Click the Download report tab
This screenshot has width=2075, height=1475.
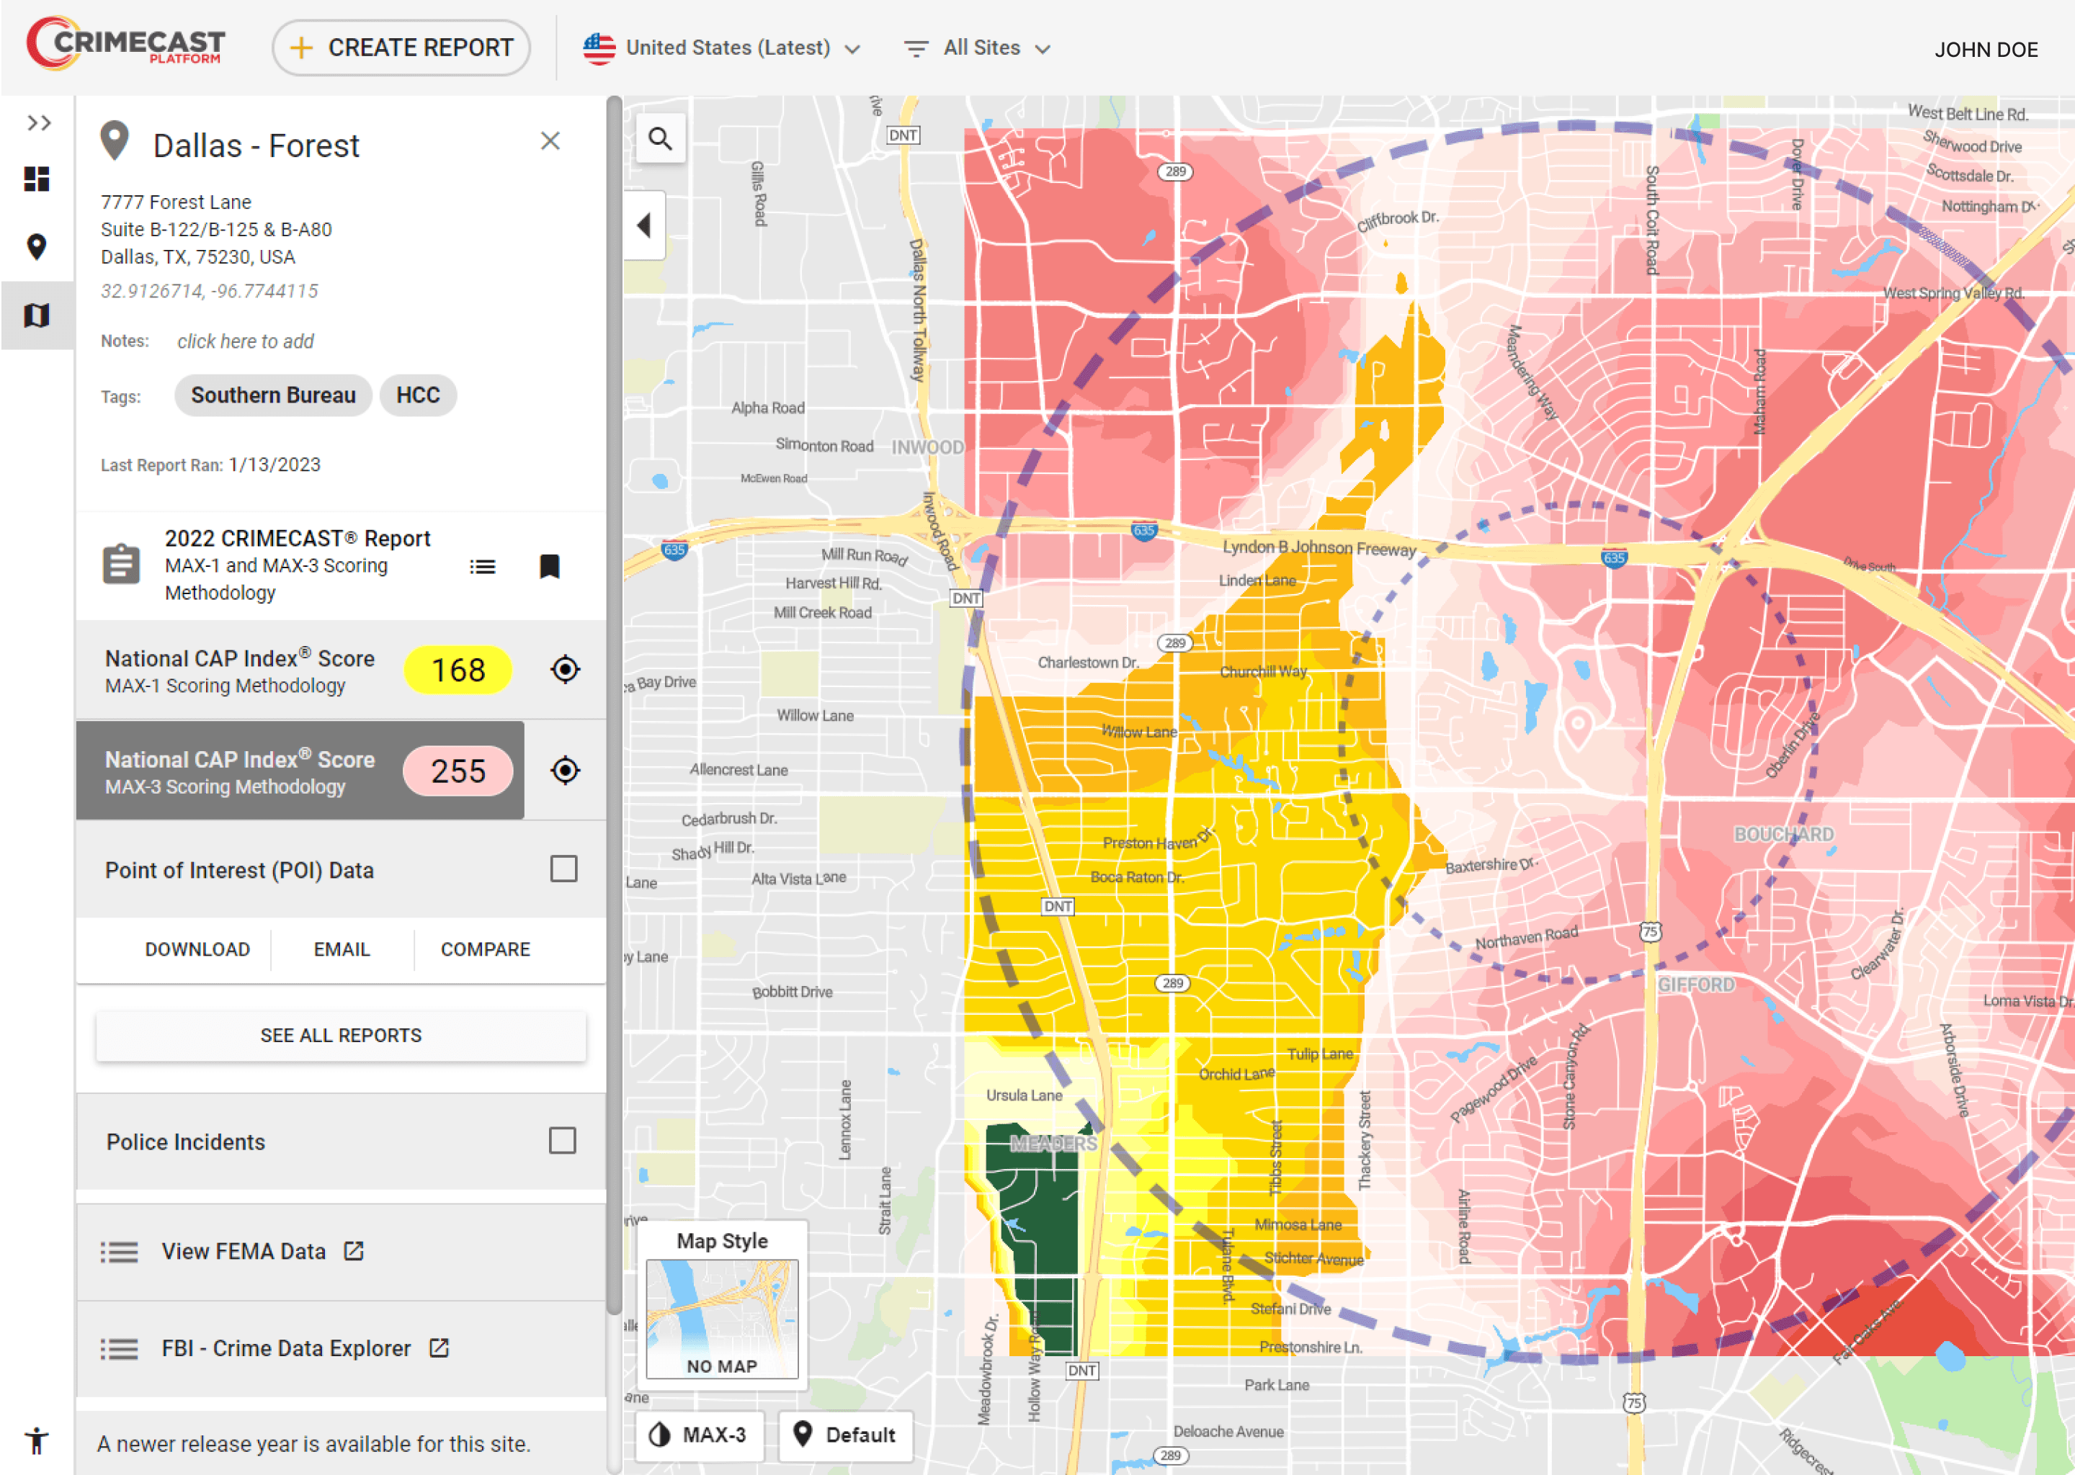tap(197, 949)
